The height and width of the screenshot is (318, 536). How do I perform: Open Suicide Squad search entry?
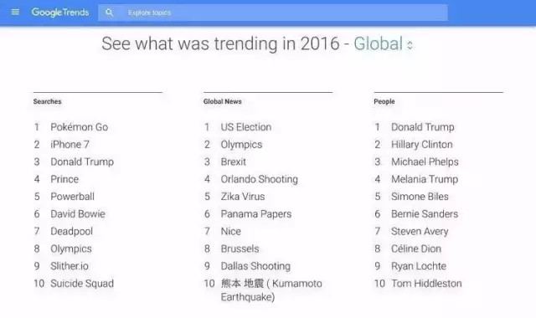click(82, 284)
